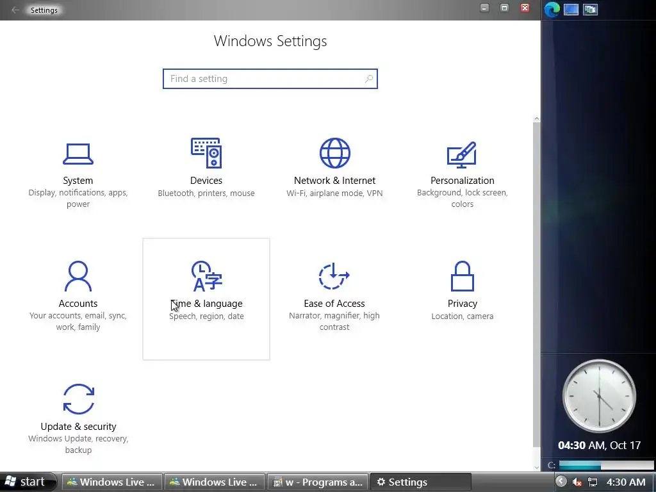Click the scrollbar up arrow in Settings

pyautogui.click(x=537, y=119)
